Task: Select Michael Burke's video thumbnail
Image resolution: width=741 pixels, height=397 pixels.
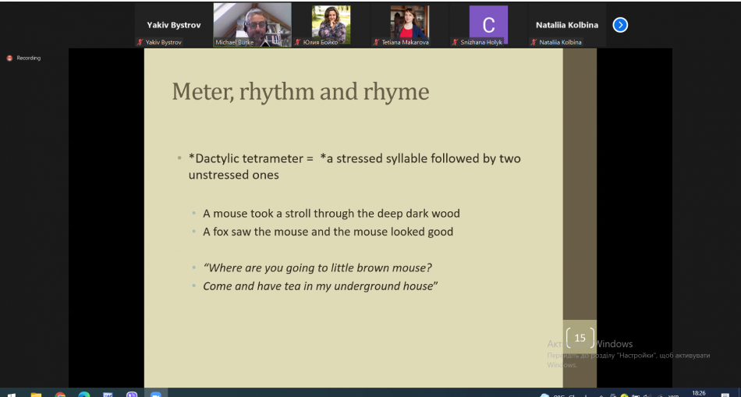Action: pyautogui.click(x=252, y=23)
